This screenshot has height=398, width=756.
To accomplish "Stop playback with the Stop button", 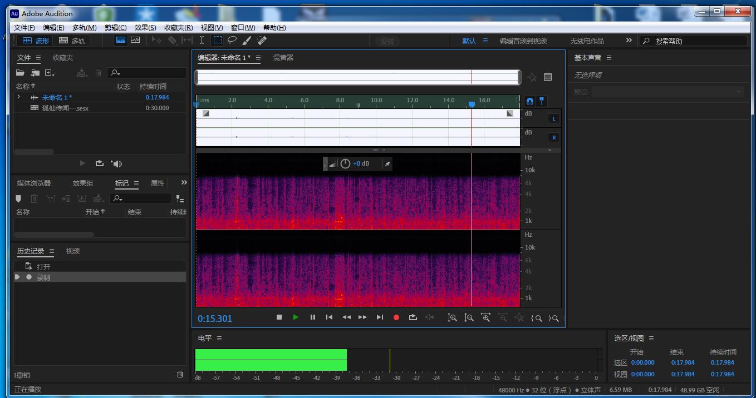I will [x=279, y=317].
